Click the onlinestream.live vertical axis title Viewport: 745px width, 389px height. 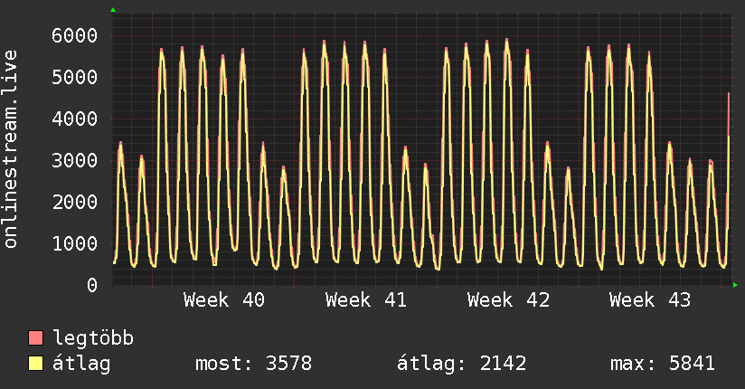(x=11, y=149)
